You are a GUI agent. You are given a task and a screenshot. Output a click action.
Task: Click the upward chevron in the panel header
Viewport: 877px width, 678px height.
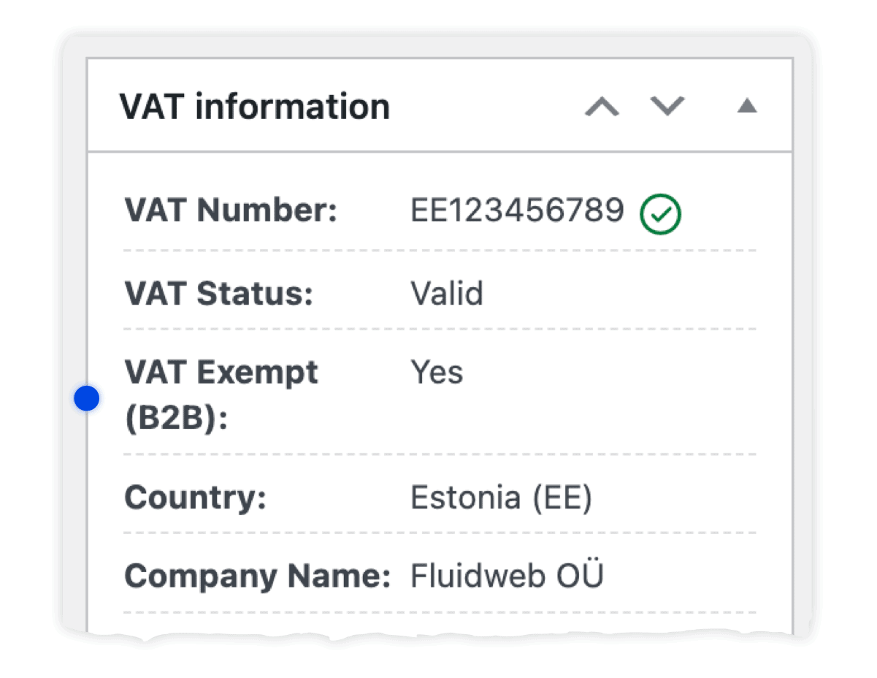coord(602,107)
